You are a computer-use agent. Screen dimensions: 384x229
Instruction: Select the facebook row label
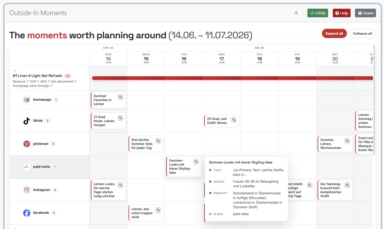click(x=41, y=213)
